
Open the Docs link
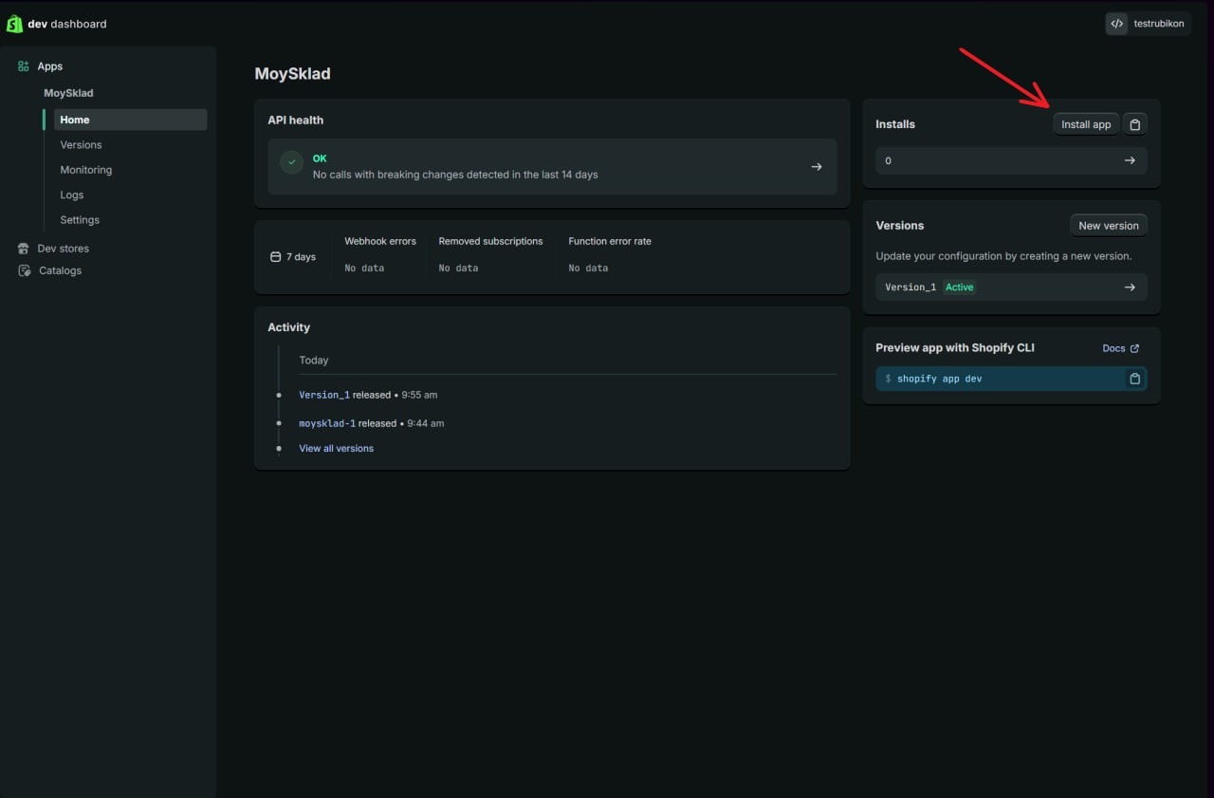(1120, 348)
